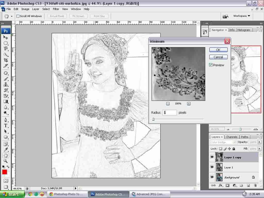
Task: Swap foreground and background colors
Action: (x=8, y=167)
